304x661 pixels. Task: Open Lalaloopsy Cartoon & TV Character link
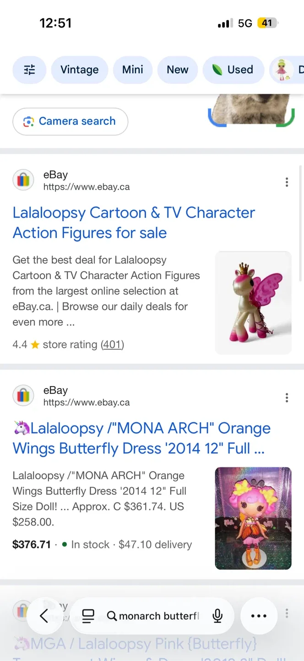click(134, 223)
